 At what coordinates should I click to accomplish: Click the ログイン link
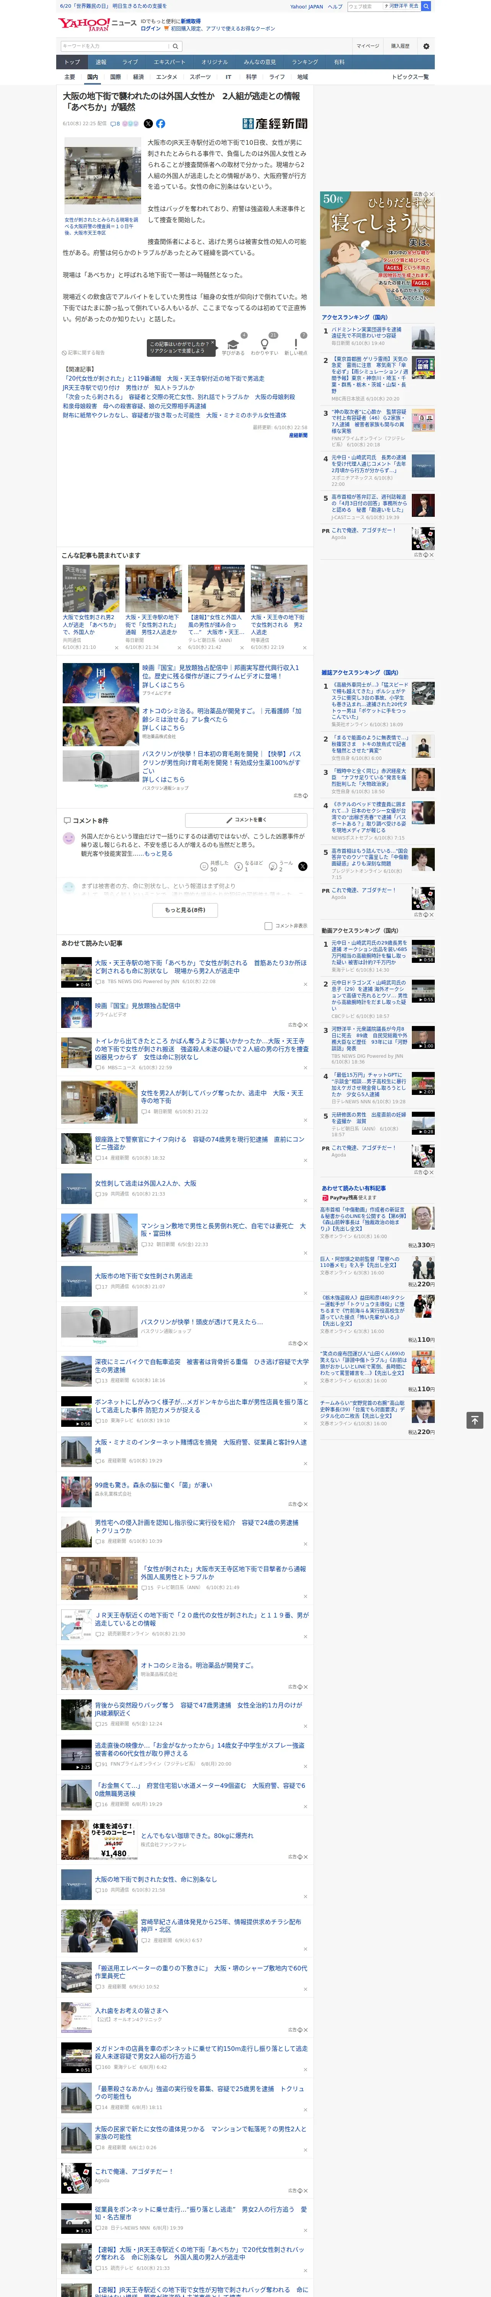[x=151, y=29]
